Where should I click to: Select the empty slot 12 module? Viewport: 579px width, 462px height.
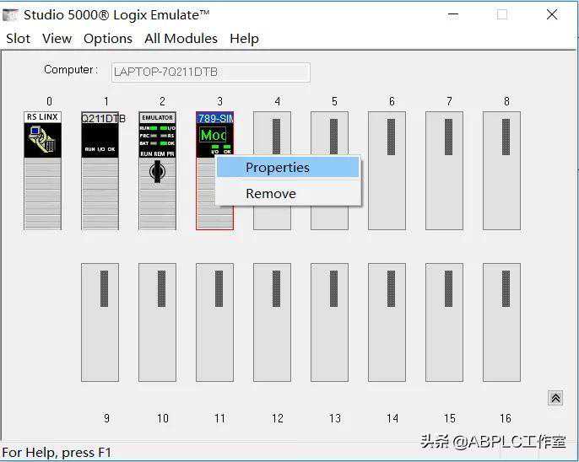(272, 322)
